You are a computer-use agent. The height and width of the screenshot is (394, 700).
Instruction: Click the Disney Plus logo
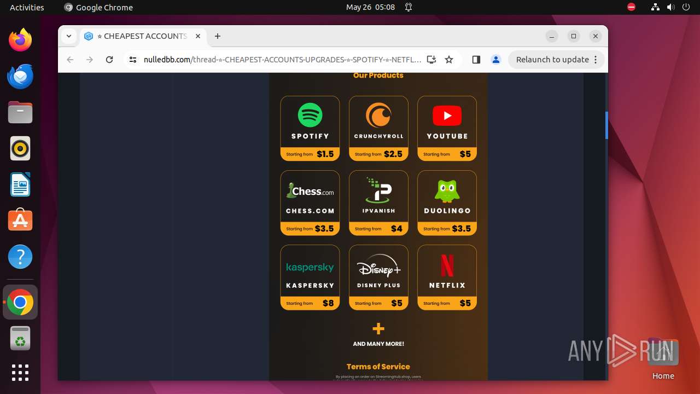(378, 265)
